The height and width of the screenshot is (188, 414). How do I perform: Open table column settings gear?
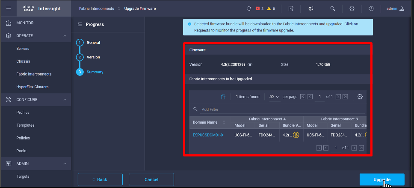360,97
